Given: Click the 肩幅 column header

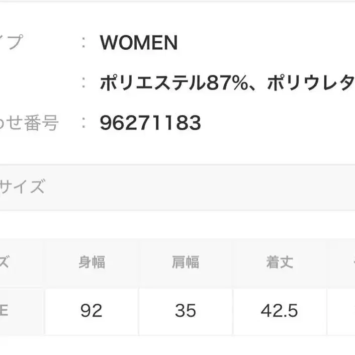Looking at the screenshot, I should coord(185,262).
